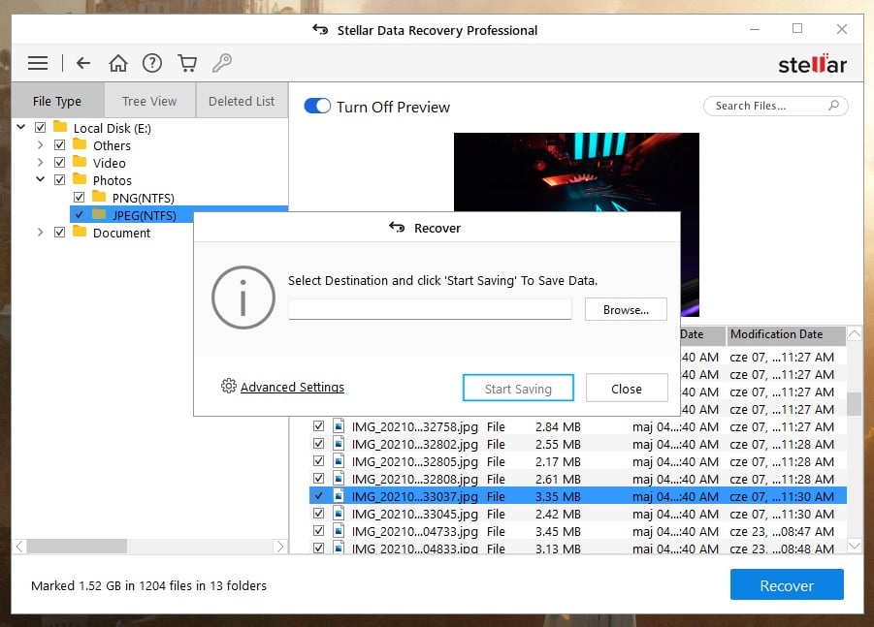Viewport: 874px width, 627px height.
Task: Click the file list scroll up arrow
Action: (854, 334)
